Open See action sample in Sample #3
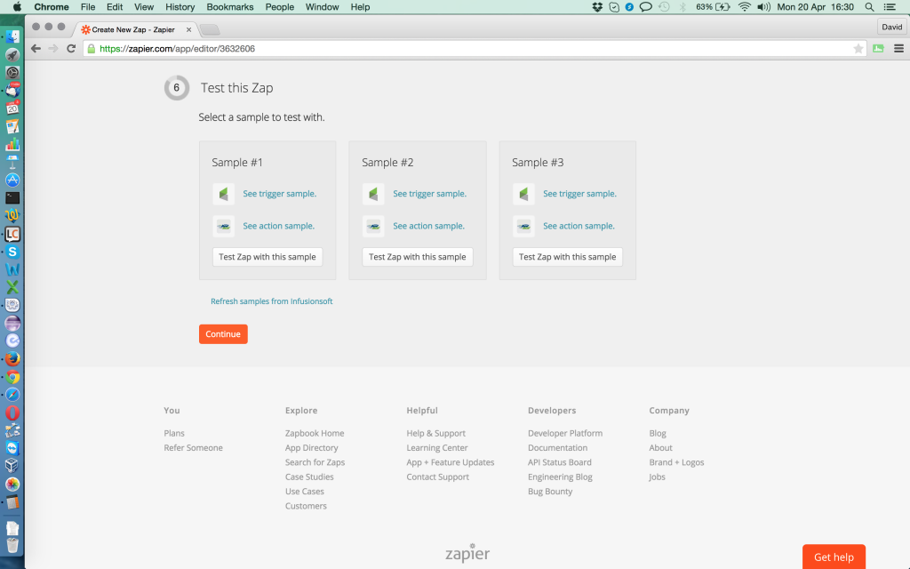The image size is (910, 569). point(579,226)
